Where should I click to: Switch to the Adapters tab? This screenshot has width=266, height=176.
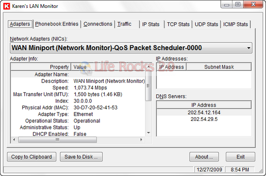tap(20, 24)
